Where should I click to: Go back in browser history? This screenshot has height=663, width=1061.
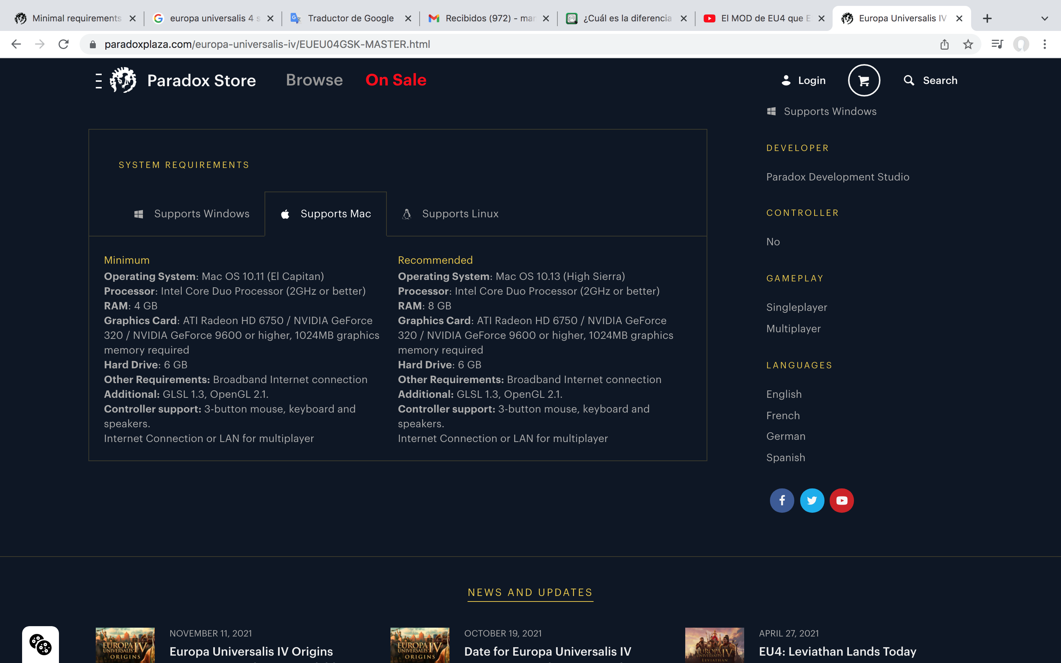point(16,44)
